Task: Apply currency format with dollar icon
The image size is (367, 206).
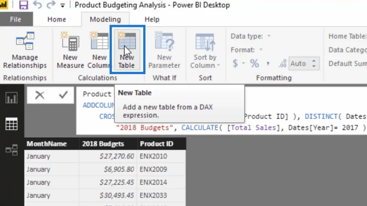Action: pyautogui.click(x=235, y=63)
